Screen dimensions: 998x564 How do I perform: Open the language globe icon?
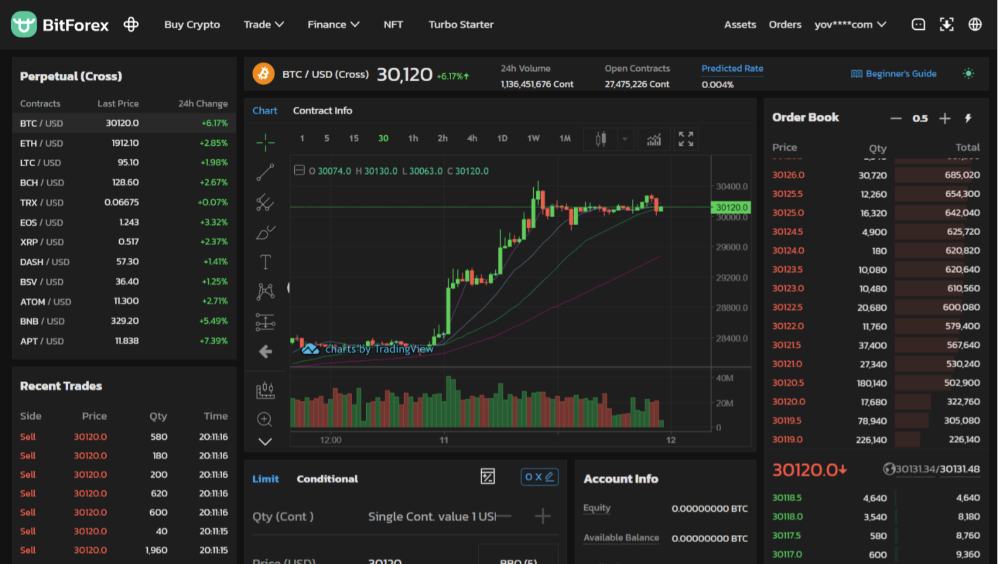point(975,24)
